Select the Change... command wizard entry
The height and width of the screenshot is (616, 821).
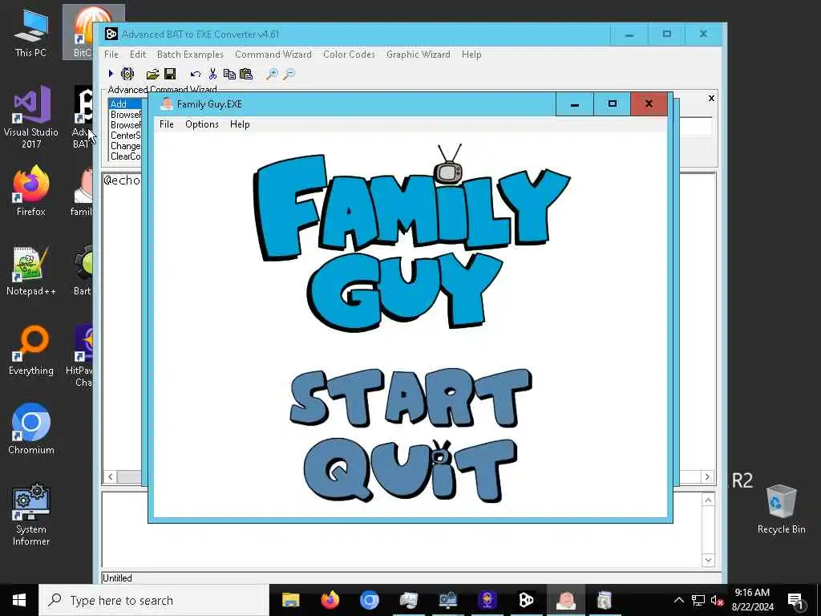(126, 146)
